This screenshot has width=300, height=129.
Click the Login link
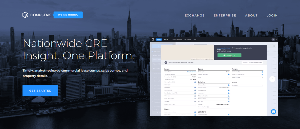click(x=272, y=16)
